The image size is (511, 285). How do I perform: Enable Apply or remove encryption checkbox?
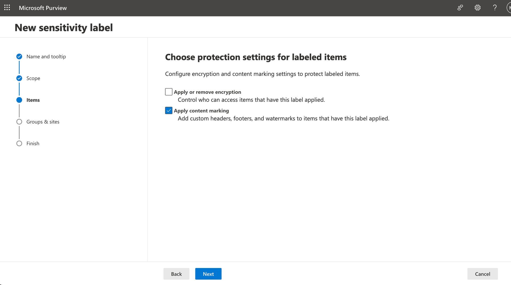point(169,92)
